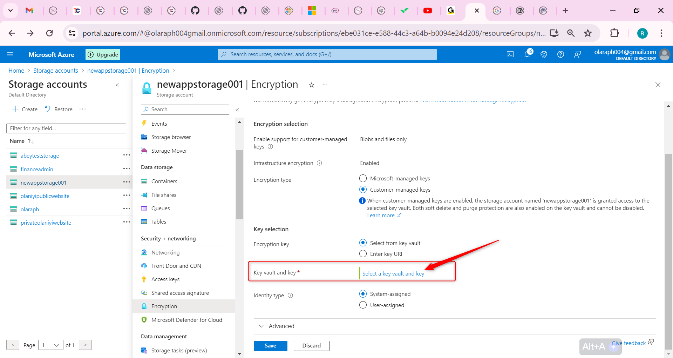The height and width of the screenshot is (358, 673).
Task: Select Microsoft-managed keys option
Action: pos(363,179)
